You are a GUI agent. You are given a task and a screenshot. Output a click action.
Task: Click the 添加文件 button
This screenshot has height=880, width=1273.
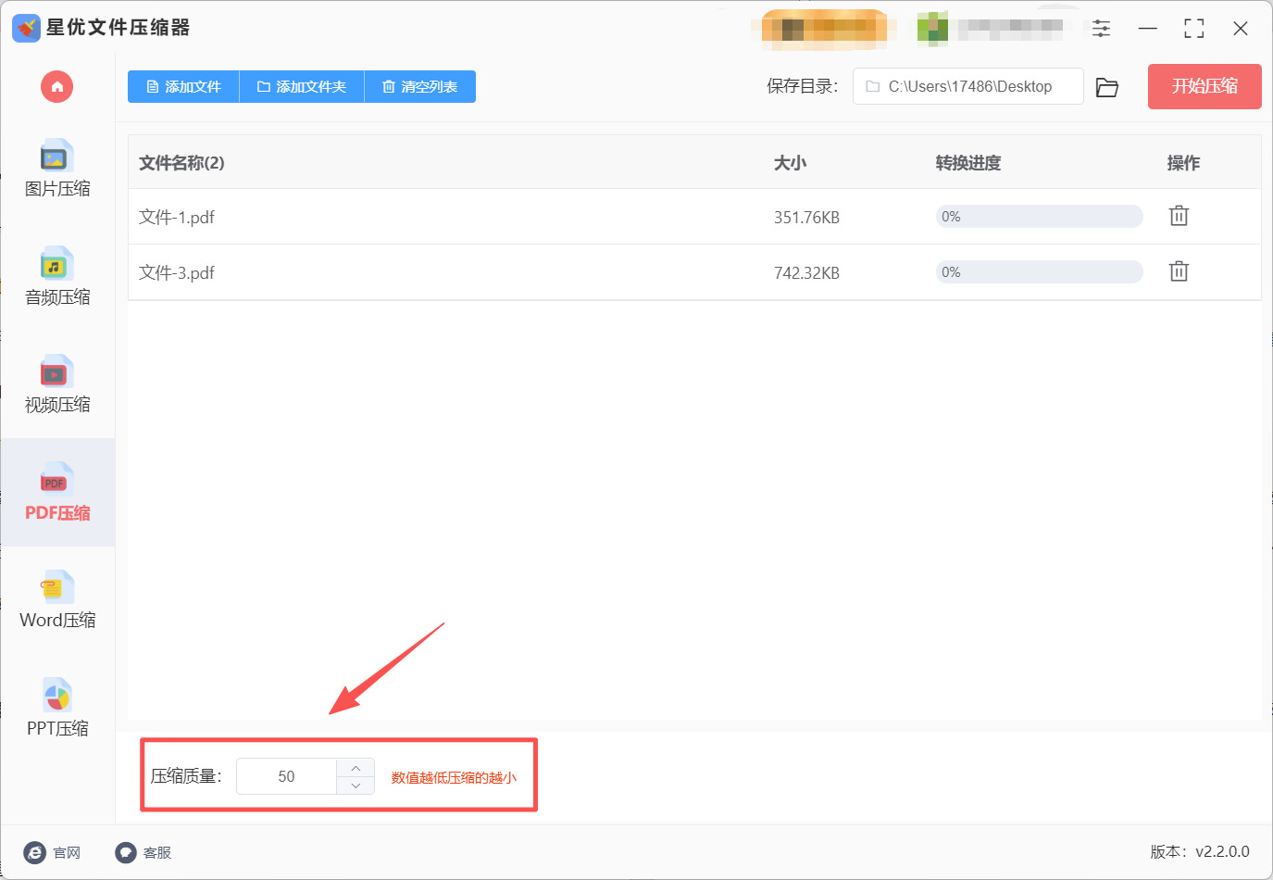point(183,86)
